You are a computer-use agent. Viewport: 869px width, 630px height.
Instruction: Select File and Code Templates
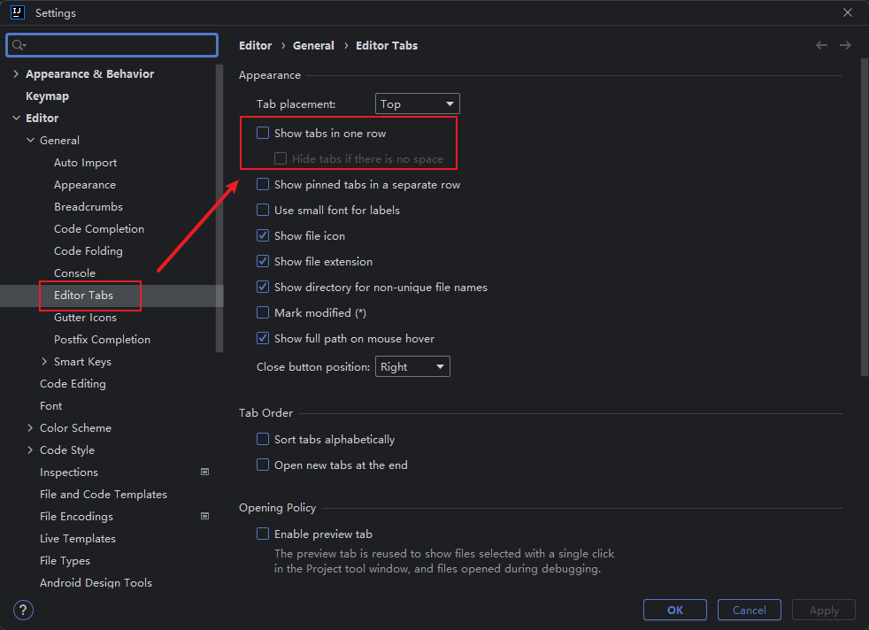[x=103, y=495]
